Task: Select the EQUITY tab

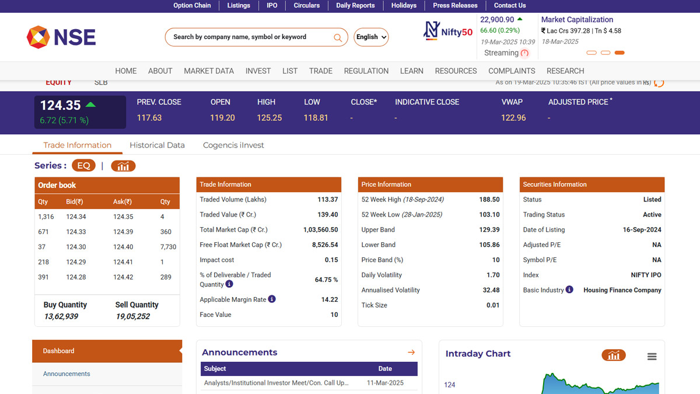Action: tap(58, 82)
